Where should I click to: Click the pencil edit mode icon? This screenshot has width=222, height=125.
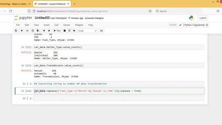coord(180,25)
